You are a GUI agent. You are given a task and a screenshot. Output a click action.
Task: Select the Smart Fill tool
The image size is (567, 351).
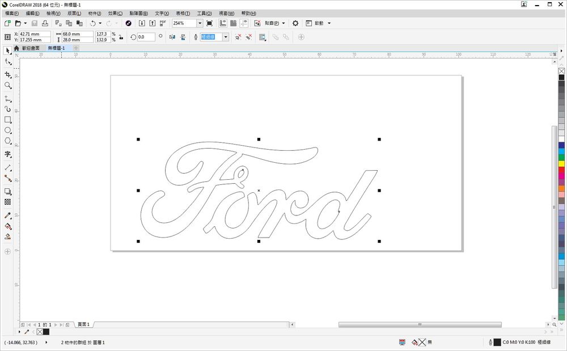click(7, 237)
